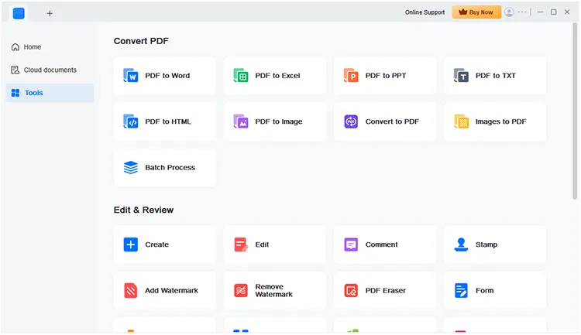The width and height of the screenshot is (581, 335).
Task: Click the Convert to PDF tool
Action: (x=384, y=121)
